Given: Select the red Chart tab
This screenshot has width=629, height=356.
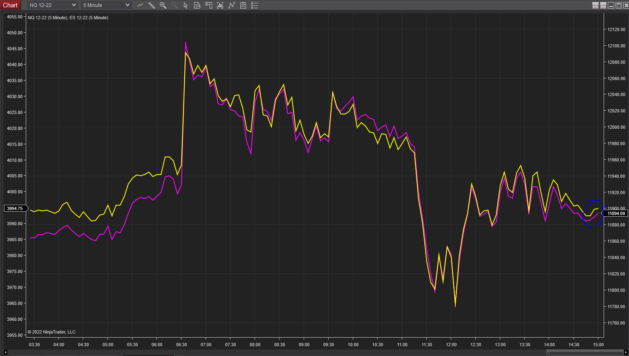Looking at the screenshot, I should [10, 5].
